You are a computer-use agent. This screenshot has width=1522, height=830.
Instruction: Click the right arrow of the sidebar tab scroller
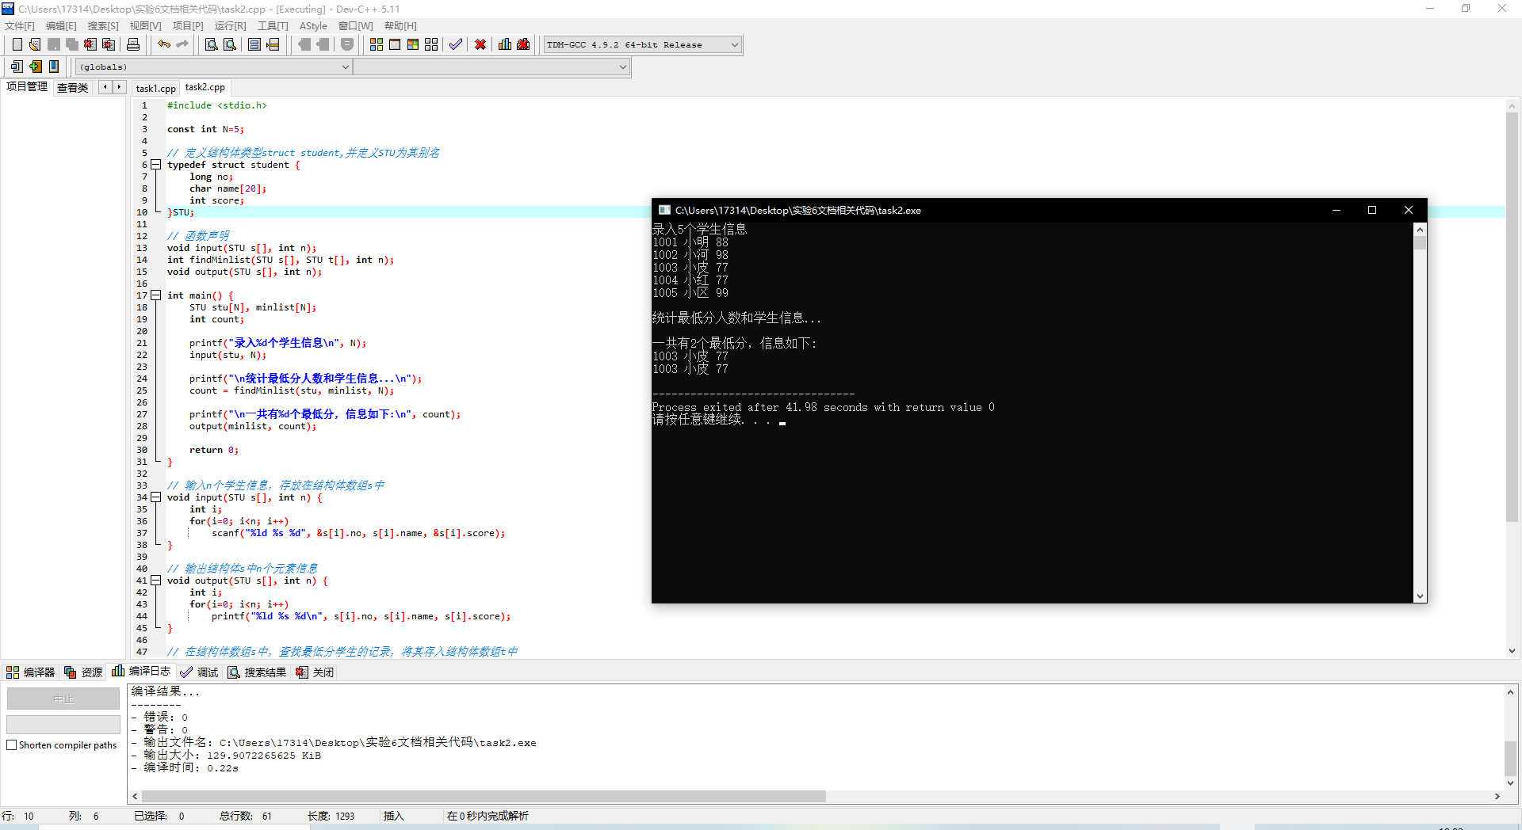click(119, 87)
